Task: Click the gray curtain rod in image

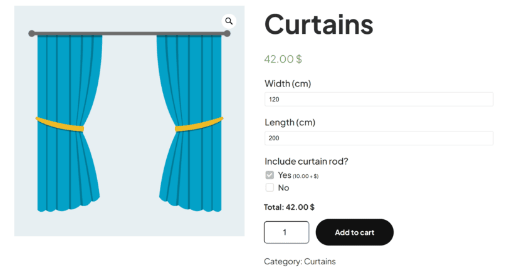Action: click(129, 33)
